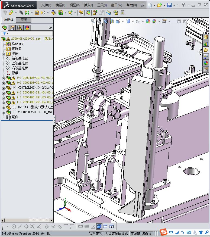This screenshot has height=237, width=210.
Task: Switch to the 草图 command tab
Action: tap(24, 20)
